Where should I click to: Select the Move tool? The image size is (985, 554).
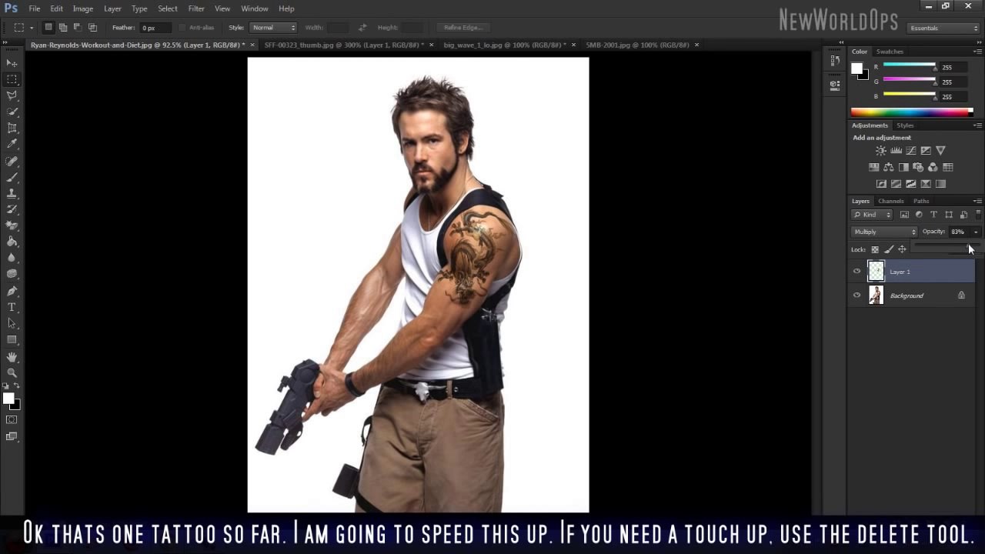tap(12, 63)
